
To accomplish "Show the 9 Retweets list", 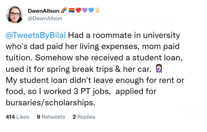I will pyautogui.click(x=51, y=117).
